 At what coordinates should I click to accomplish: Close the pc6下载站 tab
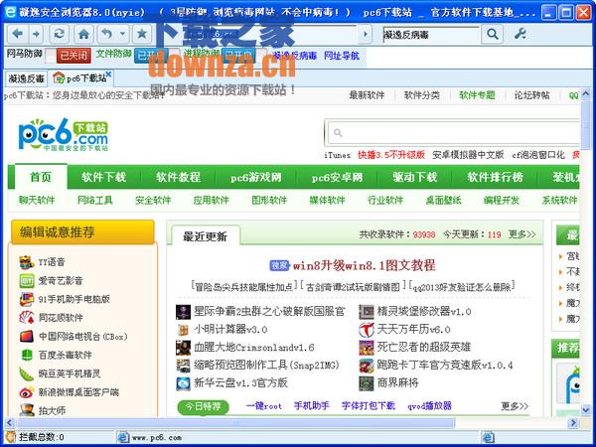[x=108, y=74]
